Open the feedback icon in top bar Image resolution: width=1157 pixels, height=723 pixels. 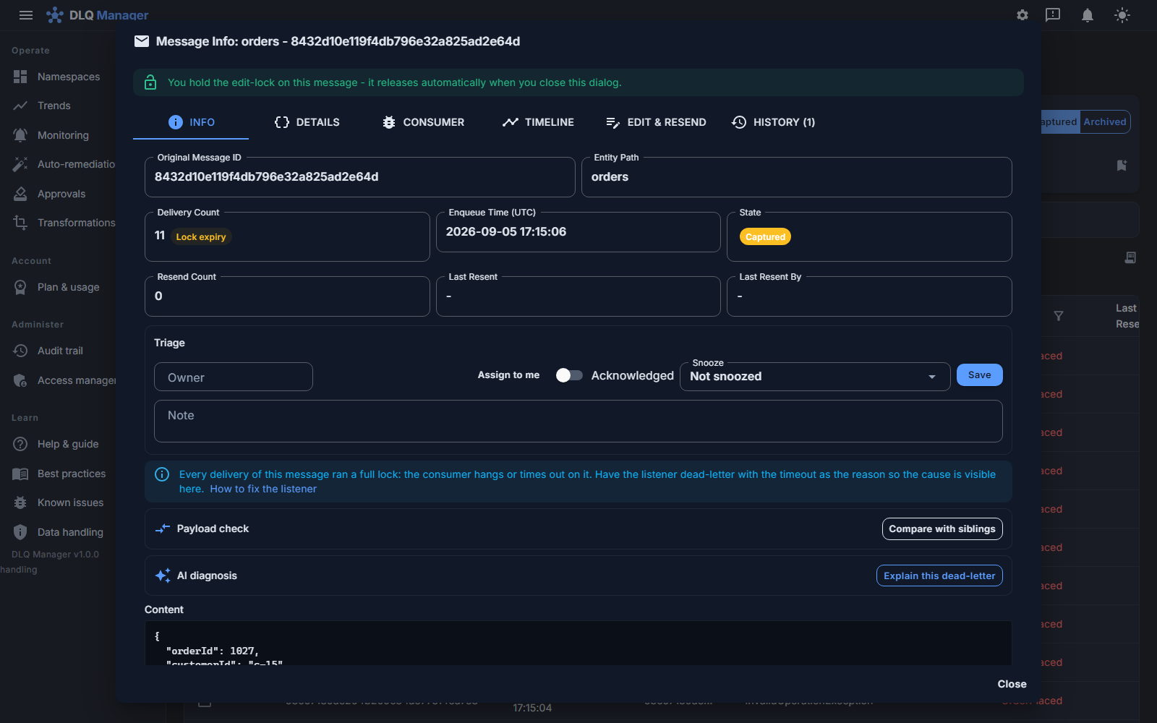tap(1053, 14)
